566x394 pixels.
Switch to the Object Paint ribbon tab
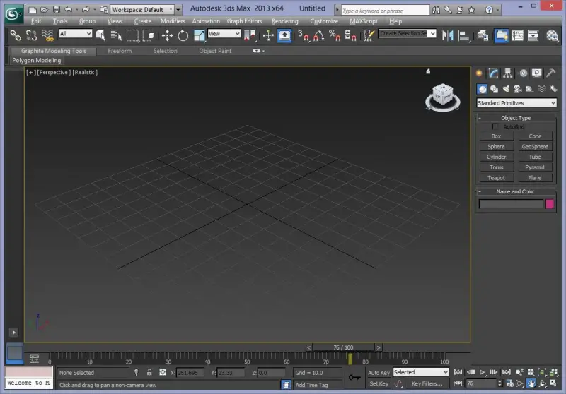click(215, 51)
